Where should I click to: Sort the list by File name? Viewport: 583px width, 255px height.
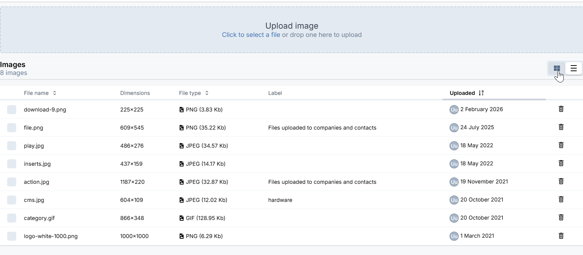[x=40, y=93]
